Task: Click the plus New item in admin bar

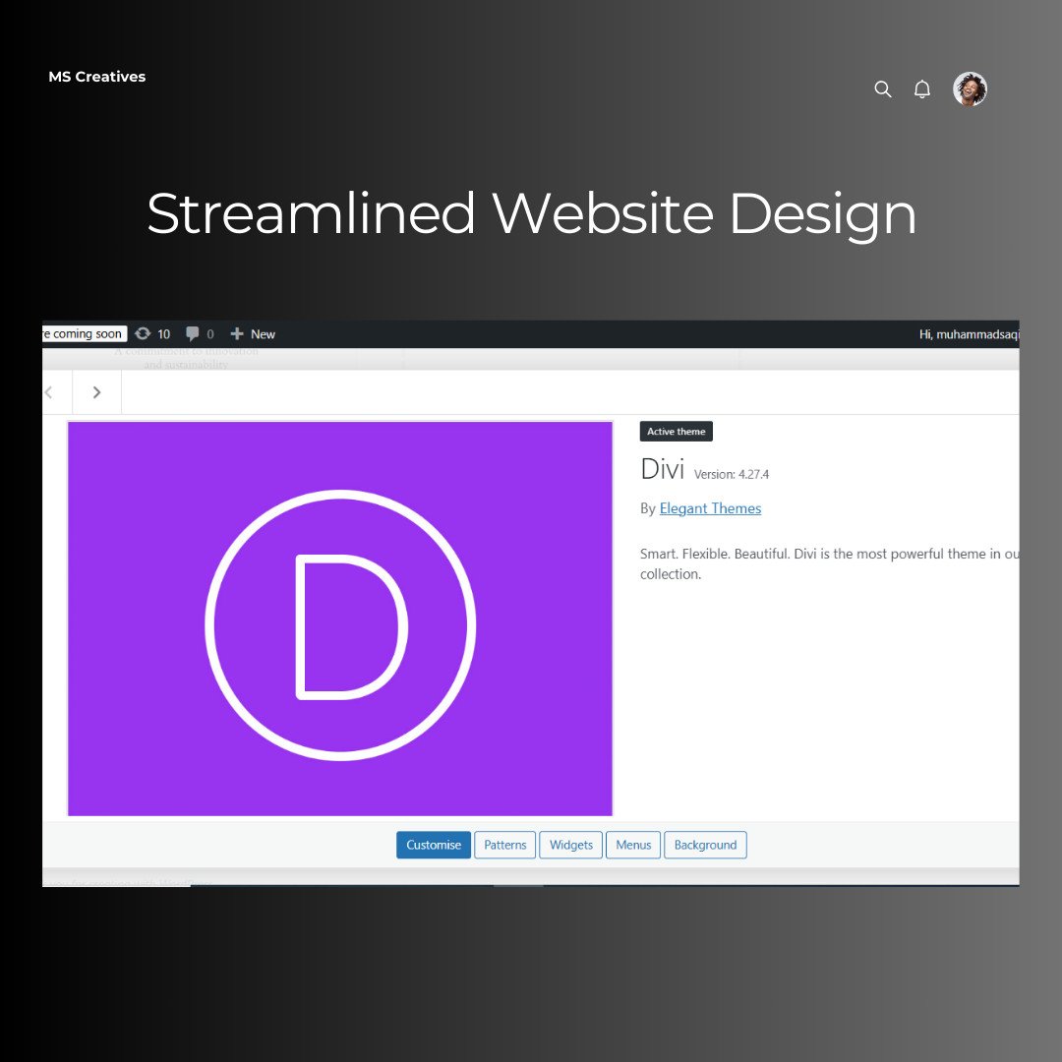Action: (253, 334)
